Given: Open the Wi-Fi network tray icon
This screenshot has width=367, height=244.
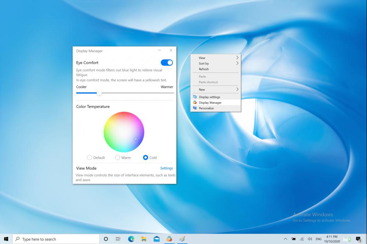Looking at the screenshot, I should click(x=302, y=239).
